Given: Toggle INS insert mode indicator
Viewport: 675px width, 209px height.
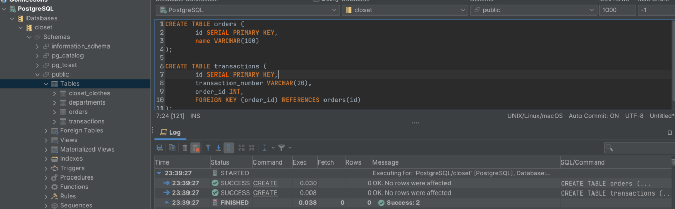Looking at the screenshot, I should pyautogui.click(x=195, y=116).
